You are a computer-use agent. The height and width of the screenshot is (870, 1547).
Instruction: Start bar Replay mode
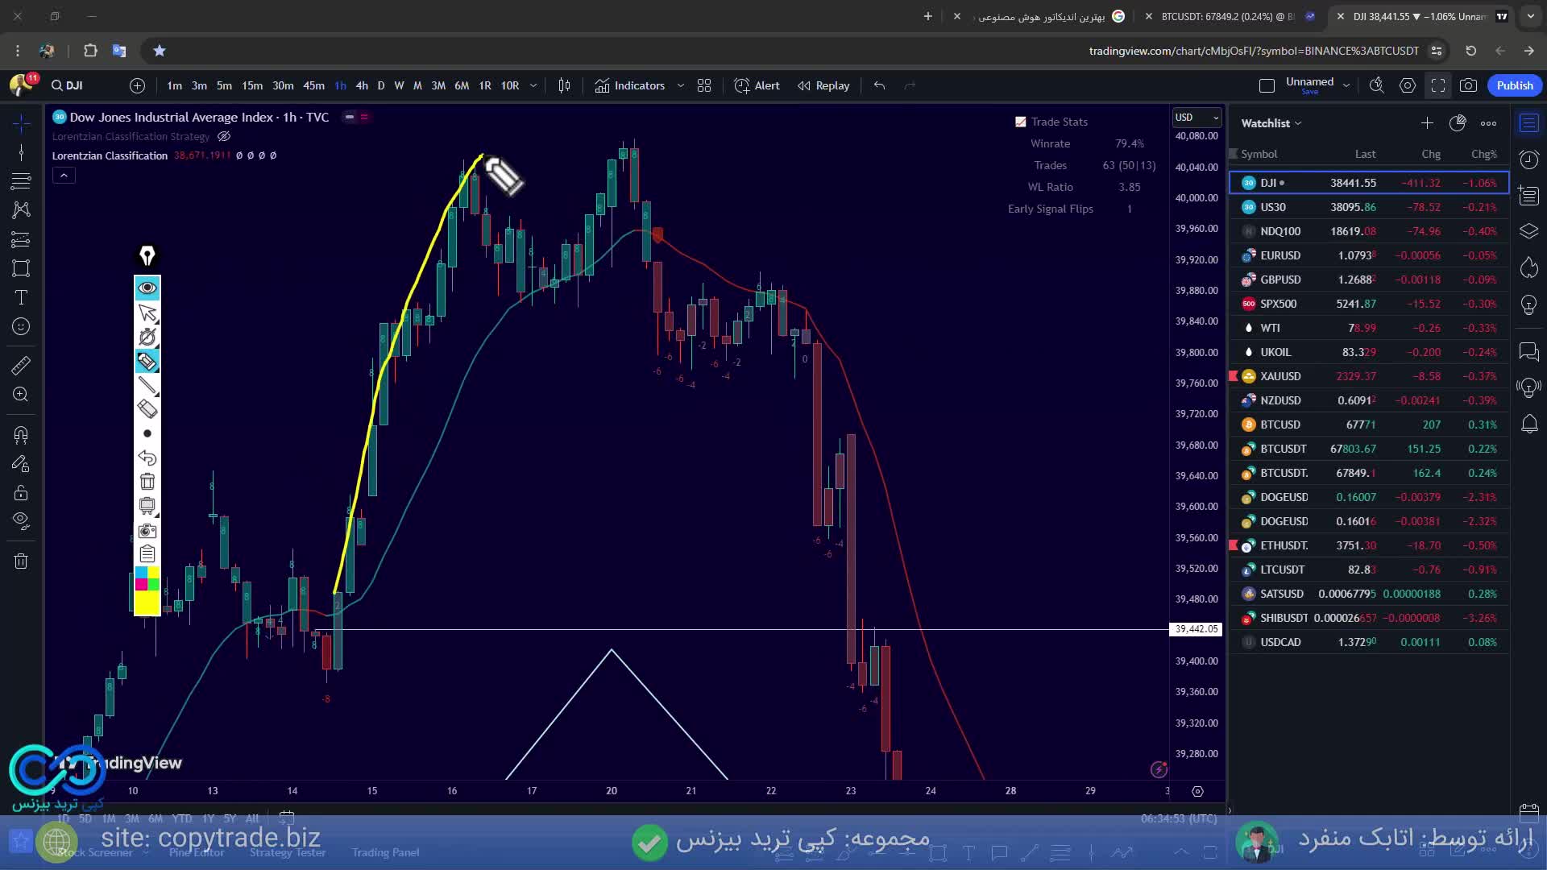[823, 85]
